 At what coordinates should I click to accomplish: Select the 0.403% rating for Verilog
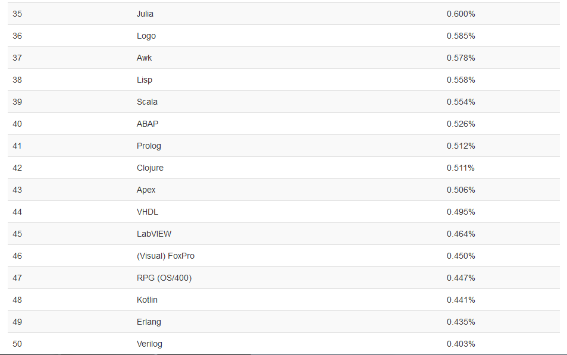pos(461,344)
